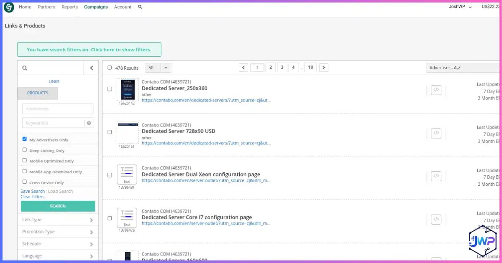The height and width of the screenshot is (263, 502).
Task: Open Dual Xeon server-outlet URL
Action: 206,181
